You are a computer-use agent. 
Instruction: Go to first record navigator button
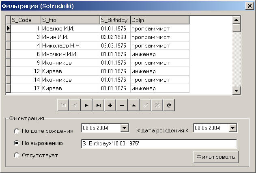click(63, 105)
